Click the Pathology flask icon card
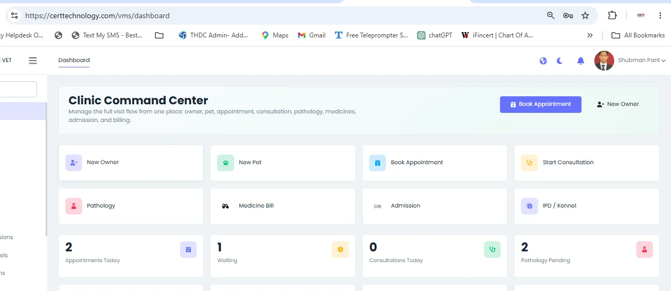Viewport: 671px width, 291px height. point(73,206)
